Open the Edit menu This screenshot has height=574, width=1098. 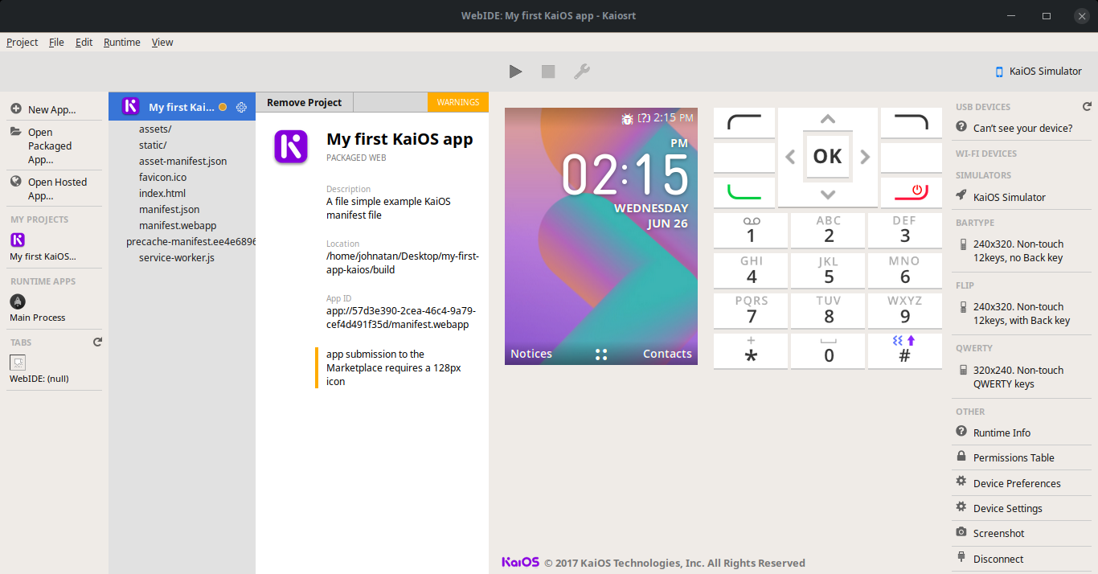(x=84, y=43)
